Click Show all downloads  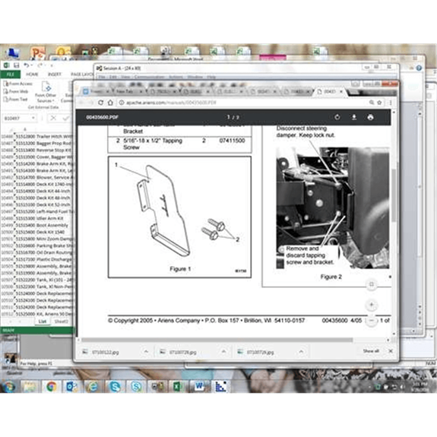(x=371, y=351)
